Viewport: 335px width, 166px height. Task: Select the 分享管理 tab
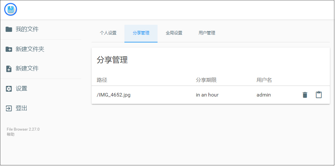pyautogui.click(x=141, y=33)
